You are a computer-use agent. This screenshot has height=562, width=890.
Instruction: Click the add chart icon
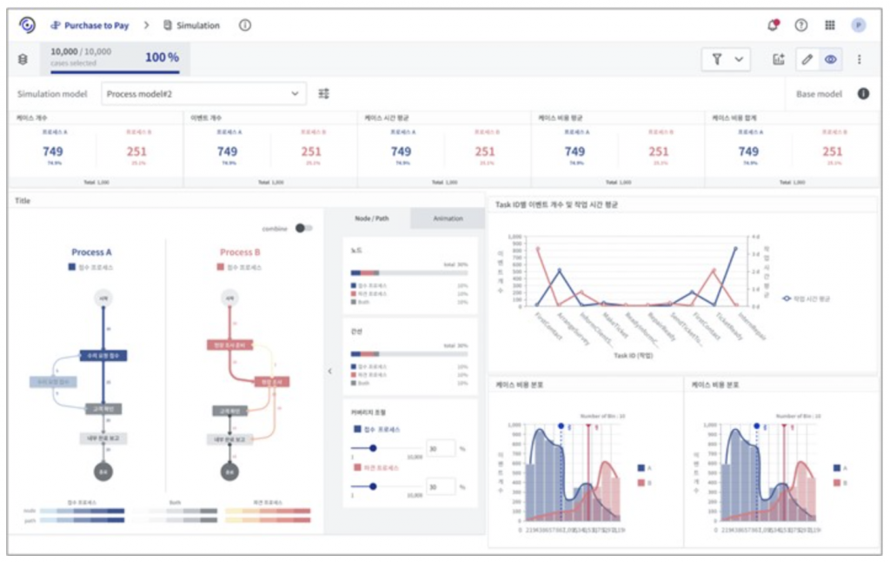pos(779,59)
